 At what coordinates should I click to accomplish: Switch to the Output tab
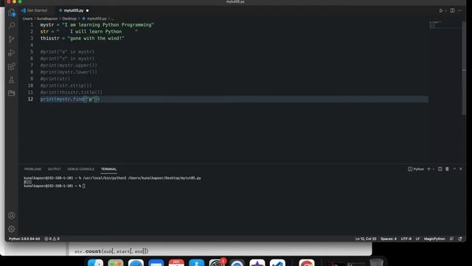pos(55,169)
